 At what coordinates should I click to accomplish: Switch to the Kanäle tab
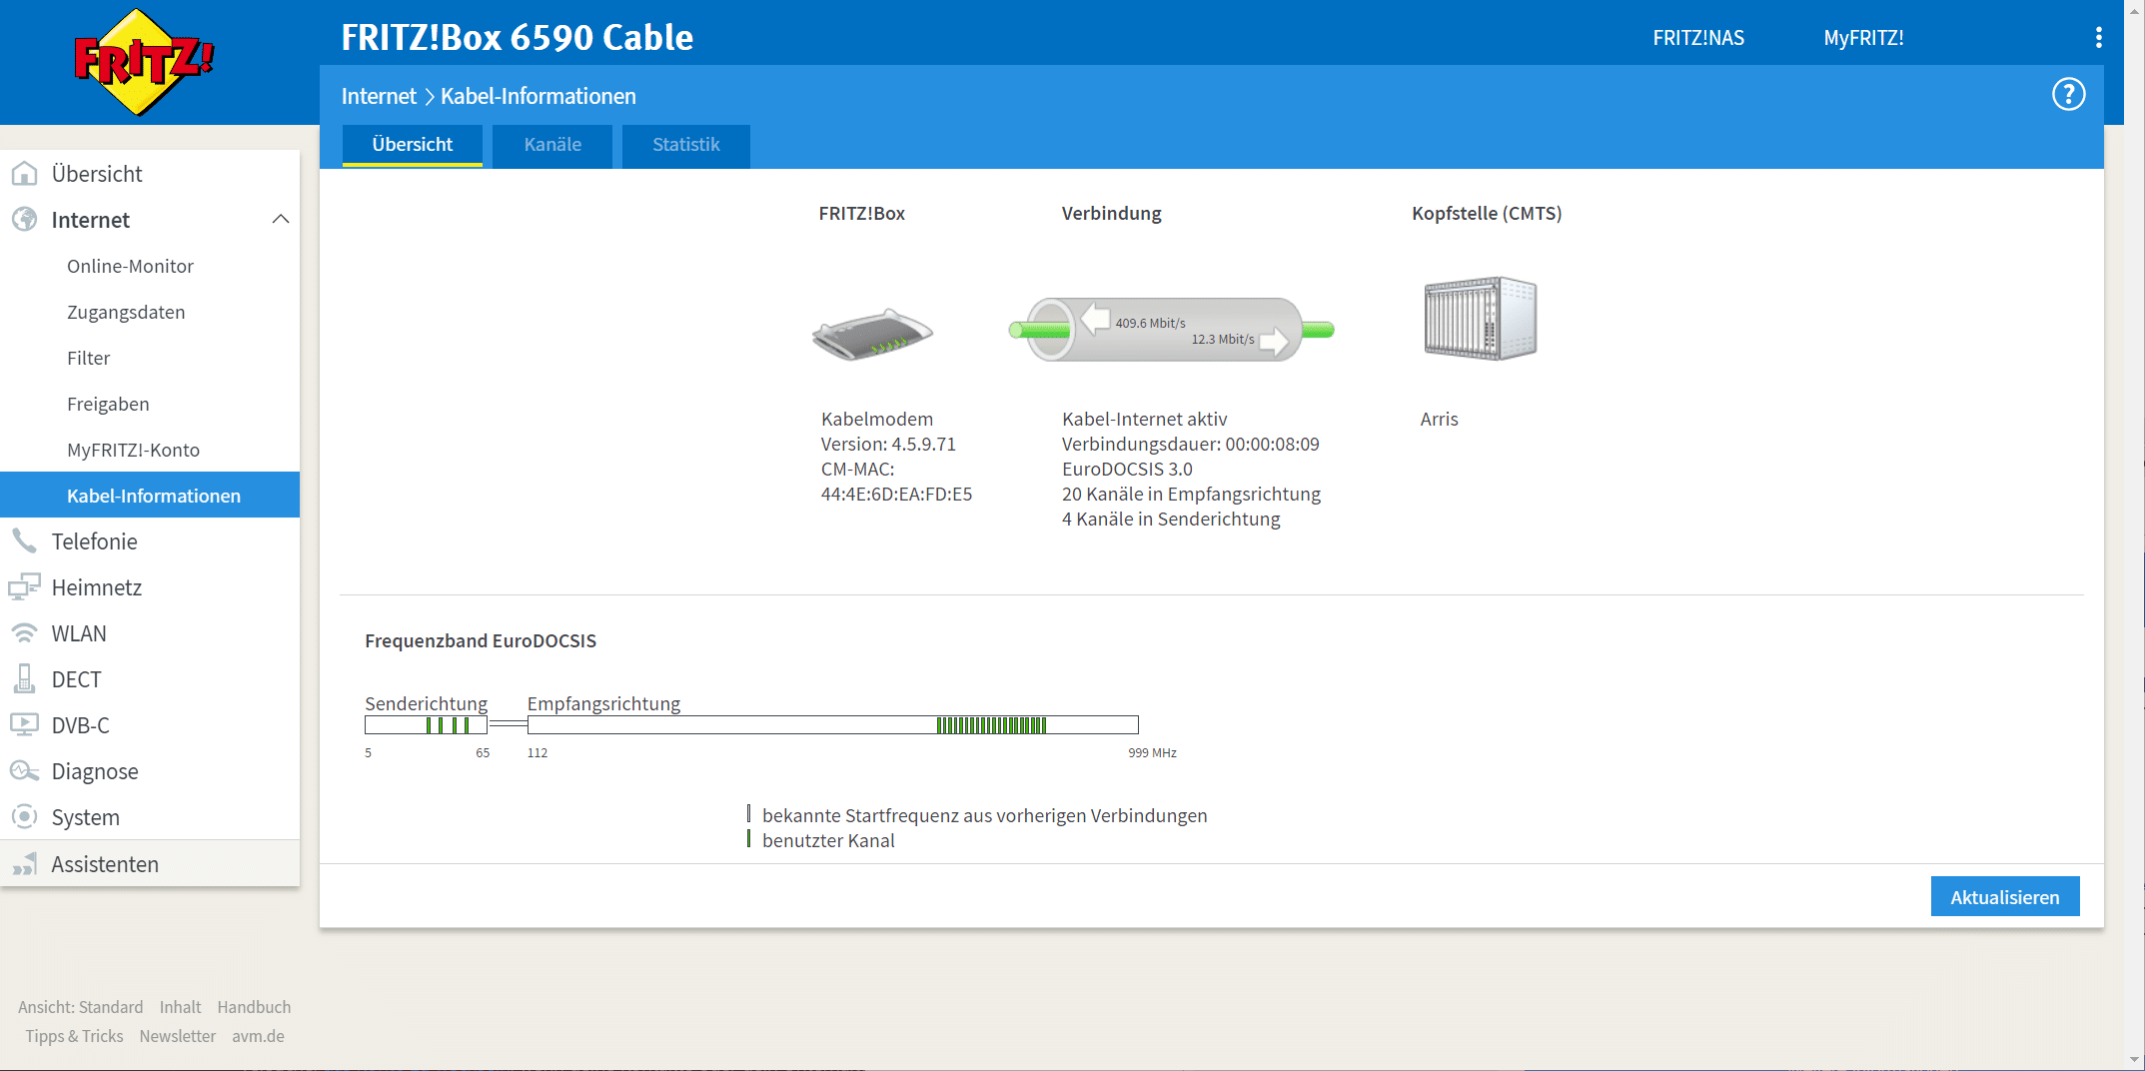(x=552, y=145)
